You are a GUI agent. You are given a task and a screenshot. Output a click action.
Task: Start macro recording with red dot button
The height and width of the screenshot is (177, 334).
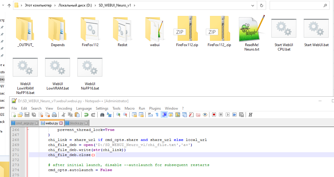[214, 115]
